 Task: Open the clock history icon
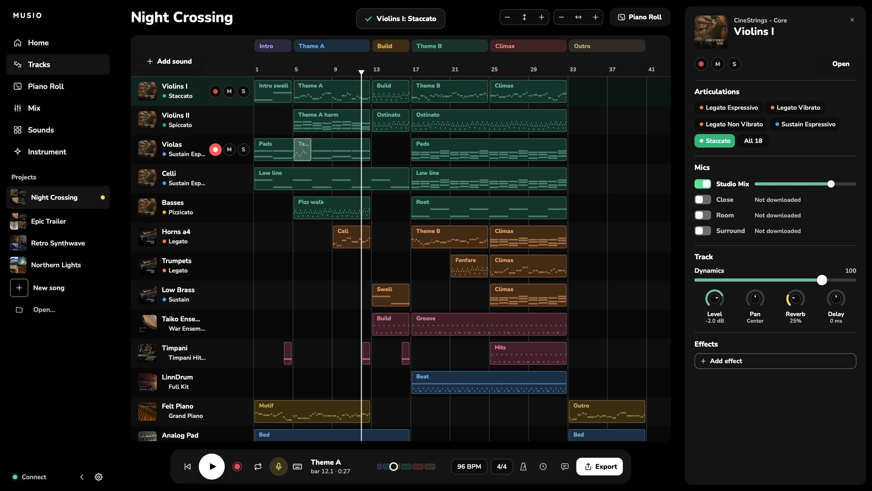click(543, 466)
